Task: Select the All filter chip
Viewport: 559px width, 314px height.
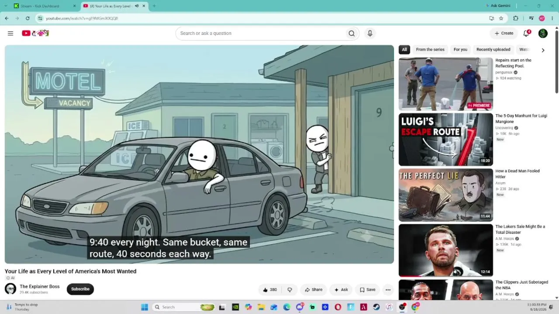Action: (404, 50)
